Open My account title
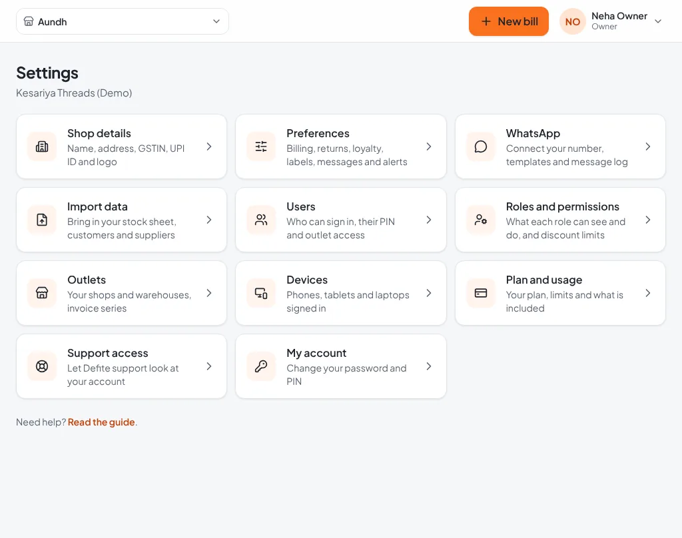Viewport: 682px width, 538px height. 316,353
